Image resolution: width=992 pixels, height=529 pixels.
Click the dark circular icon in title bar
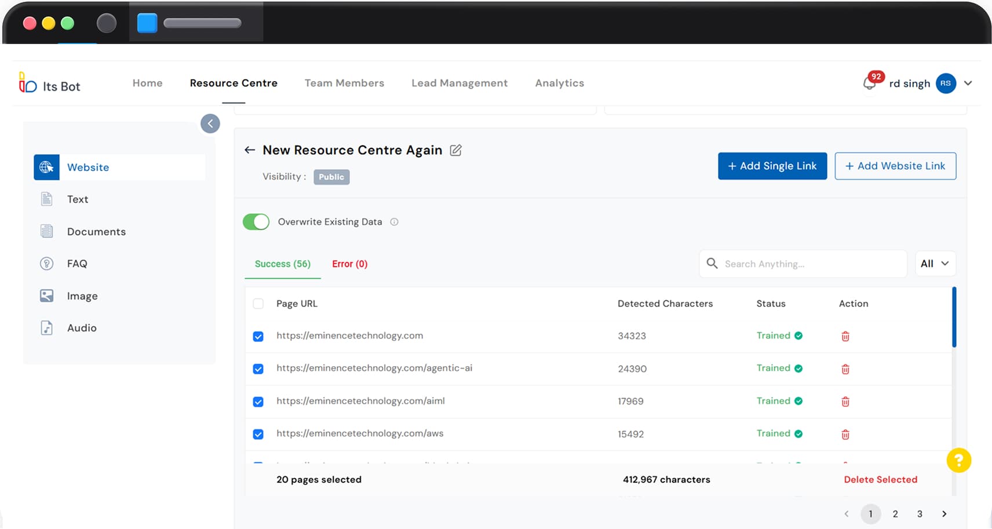click(107, 23)
